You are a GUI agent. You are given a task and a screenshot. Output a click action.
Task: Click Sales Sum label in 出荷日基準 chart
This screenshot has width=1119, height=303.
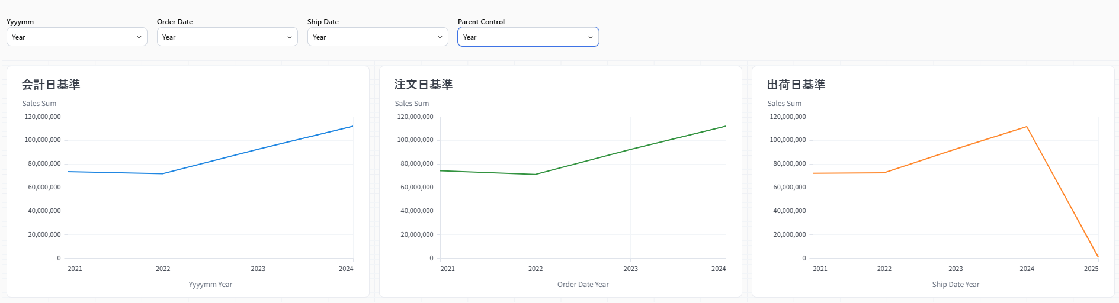click(x=784, y=104)
